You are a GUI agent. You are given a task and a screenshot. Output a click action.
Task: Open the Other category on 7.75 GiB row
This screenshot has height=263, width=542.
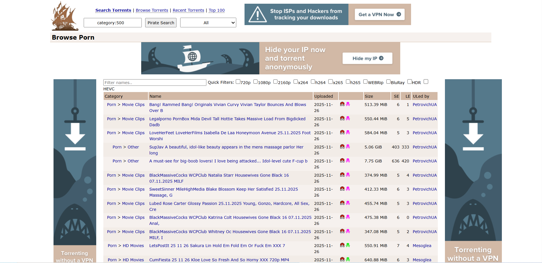coord(133,161)
